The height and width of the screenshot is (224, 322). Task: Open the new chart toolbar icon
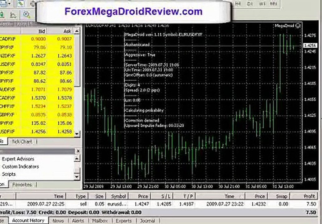(x=3, y=4)
